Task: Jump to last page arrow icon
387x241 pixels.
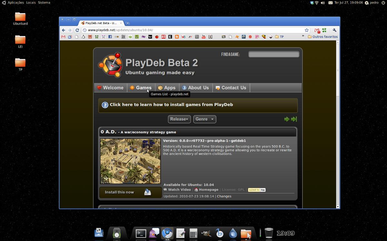Action: (x=294, y=119)
